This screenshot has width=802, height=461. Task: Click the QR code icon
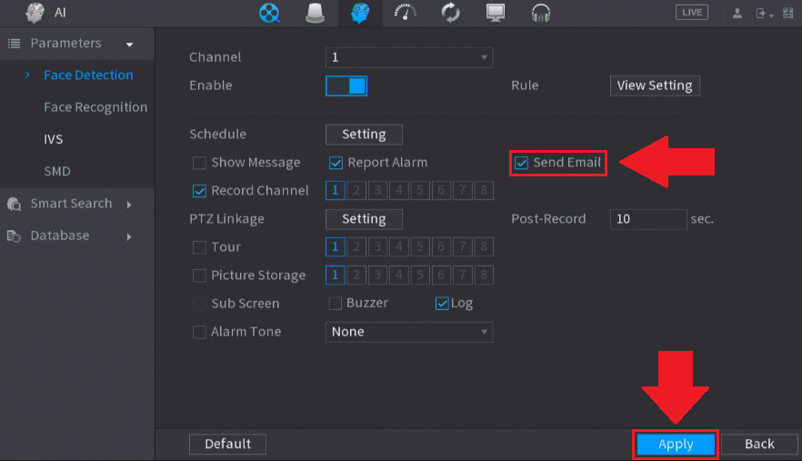tap(788, 14)
